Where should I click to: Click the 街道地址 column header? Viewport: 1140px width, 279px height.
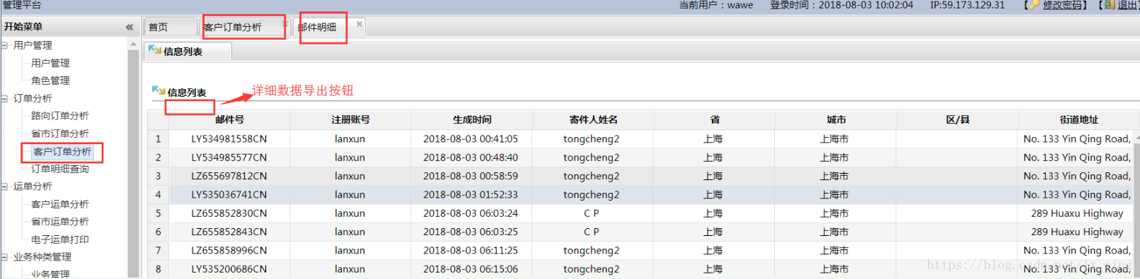click(1079, 119)
